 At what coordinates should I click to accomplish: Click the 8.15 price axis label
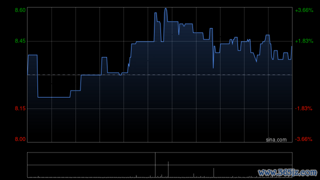tap(20, 108)
